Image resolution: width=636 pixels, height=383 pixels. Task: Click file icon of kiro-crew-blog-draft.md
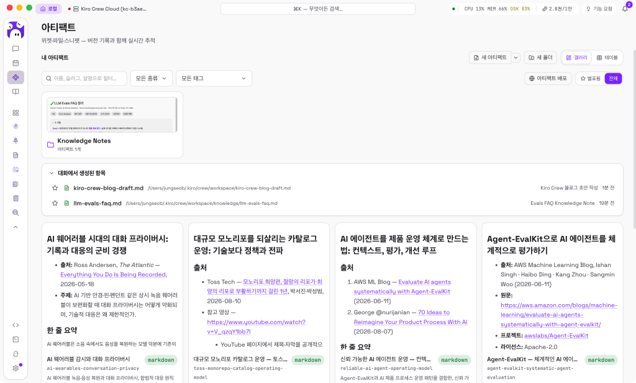point(66,188)
